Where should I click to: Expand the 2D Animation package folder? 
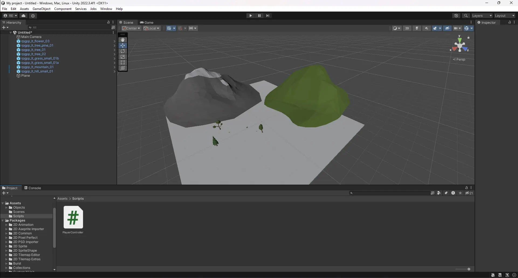point(6,225)
